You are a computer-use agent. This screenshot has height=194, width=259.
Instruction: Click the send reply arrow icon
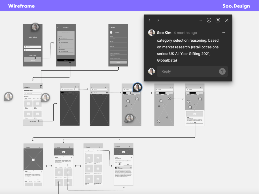pos(222,71)
